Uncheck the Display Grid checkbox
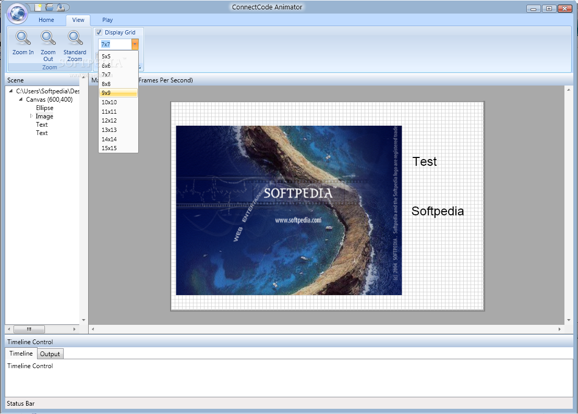Viewport: 578px width, 414px height. click(x=99, y=32)
